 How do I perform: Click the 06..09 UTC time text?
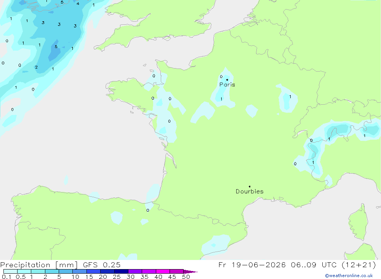(313, 265)
